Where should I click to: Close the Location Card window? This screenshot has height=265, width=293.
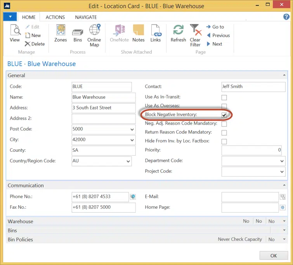tap(281, 5)
